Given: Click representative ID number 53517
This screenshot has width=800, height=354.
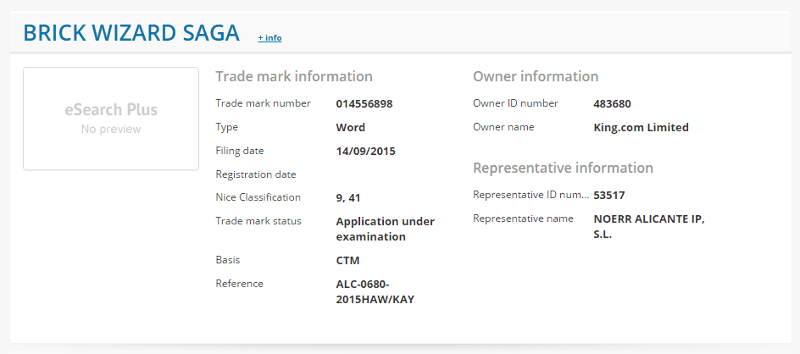Looking at the screenshot, I should (x=609, y=195).
